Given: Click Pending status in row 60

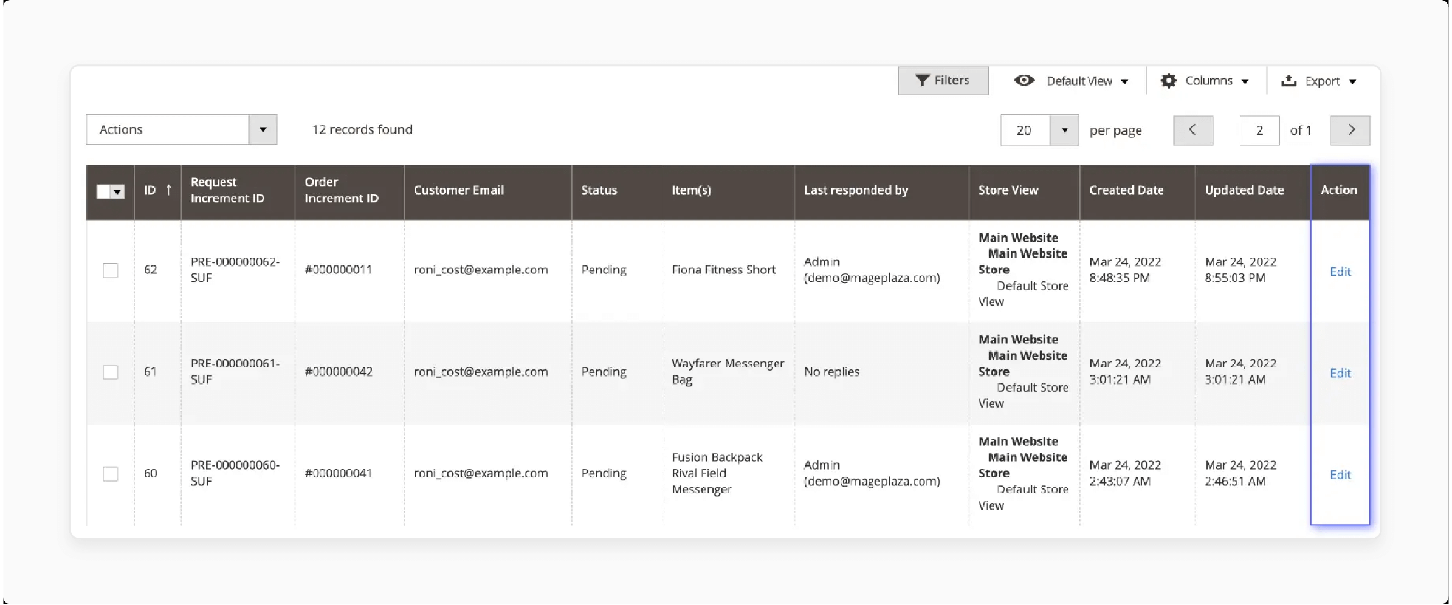Looking at the screenshot, I should (604, 473).
